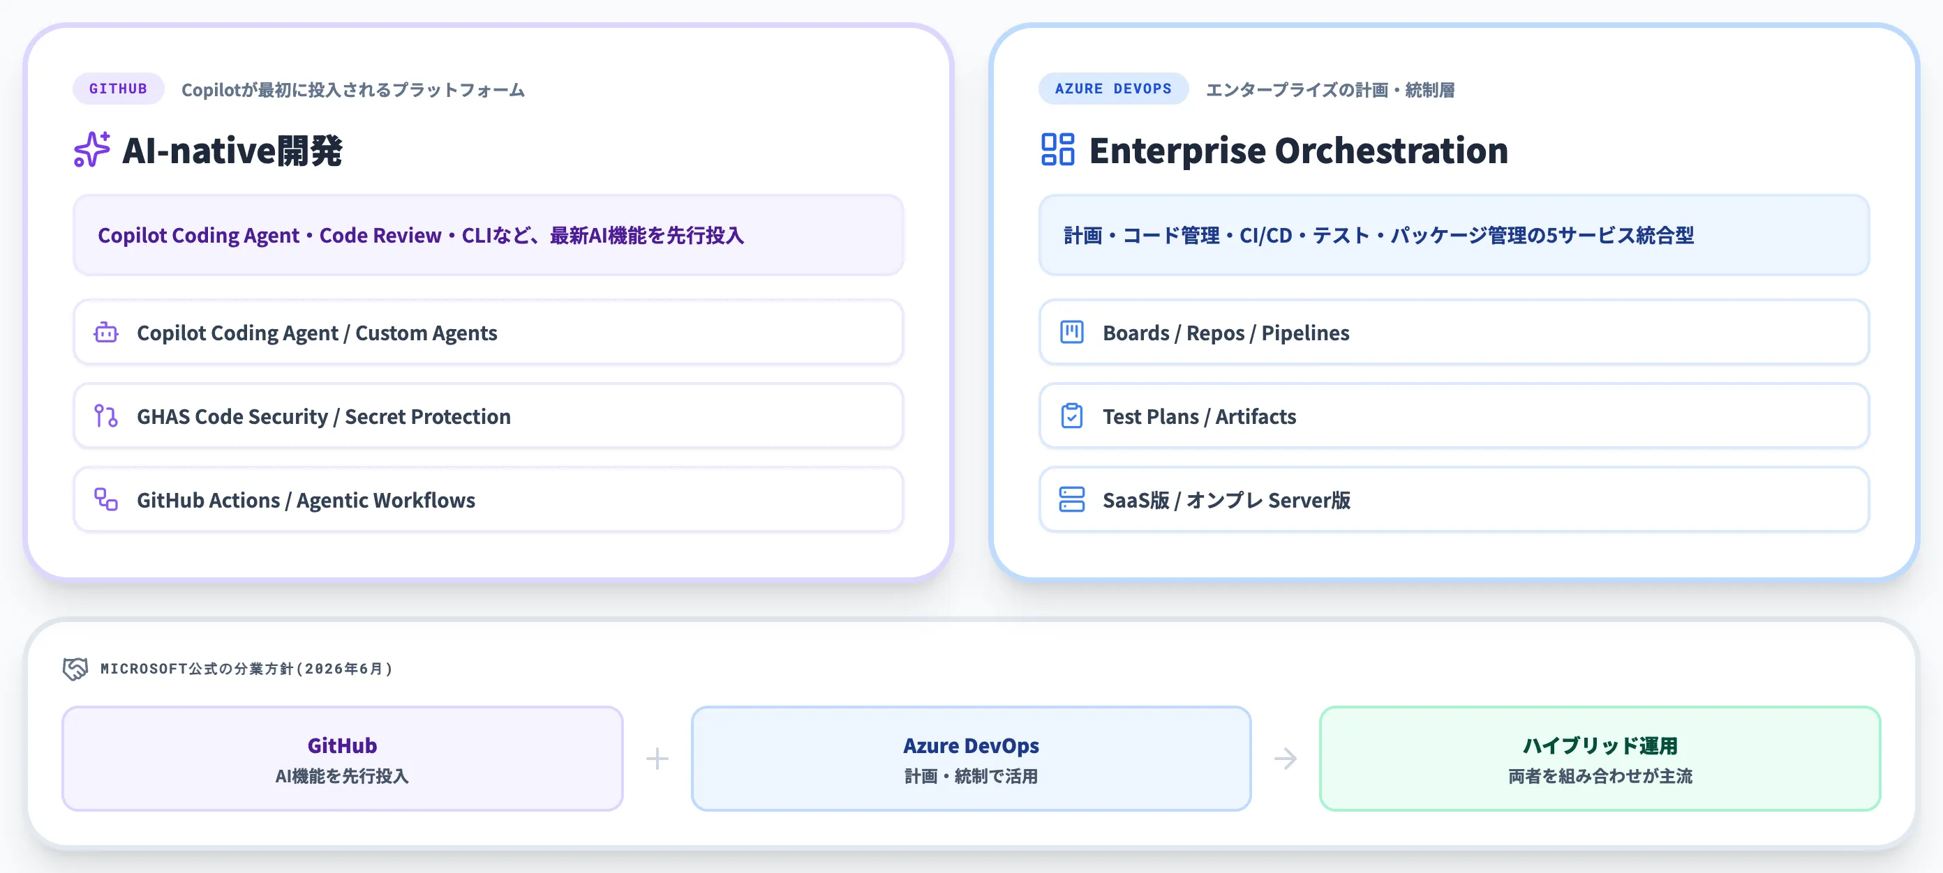The image size is (1943, 873).
Task: Click the arrow icon before ハイブリッド運用
Action: [1286, 759]
